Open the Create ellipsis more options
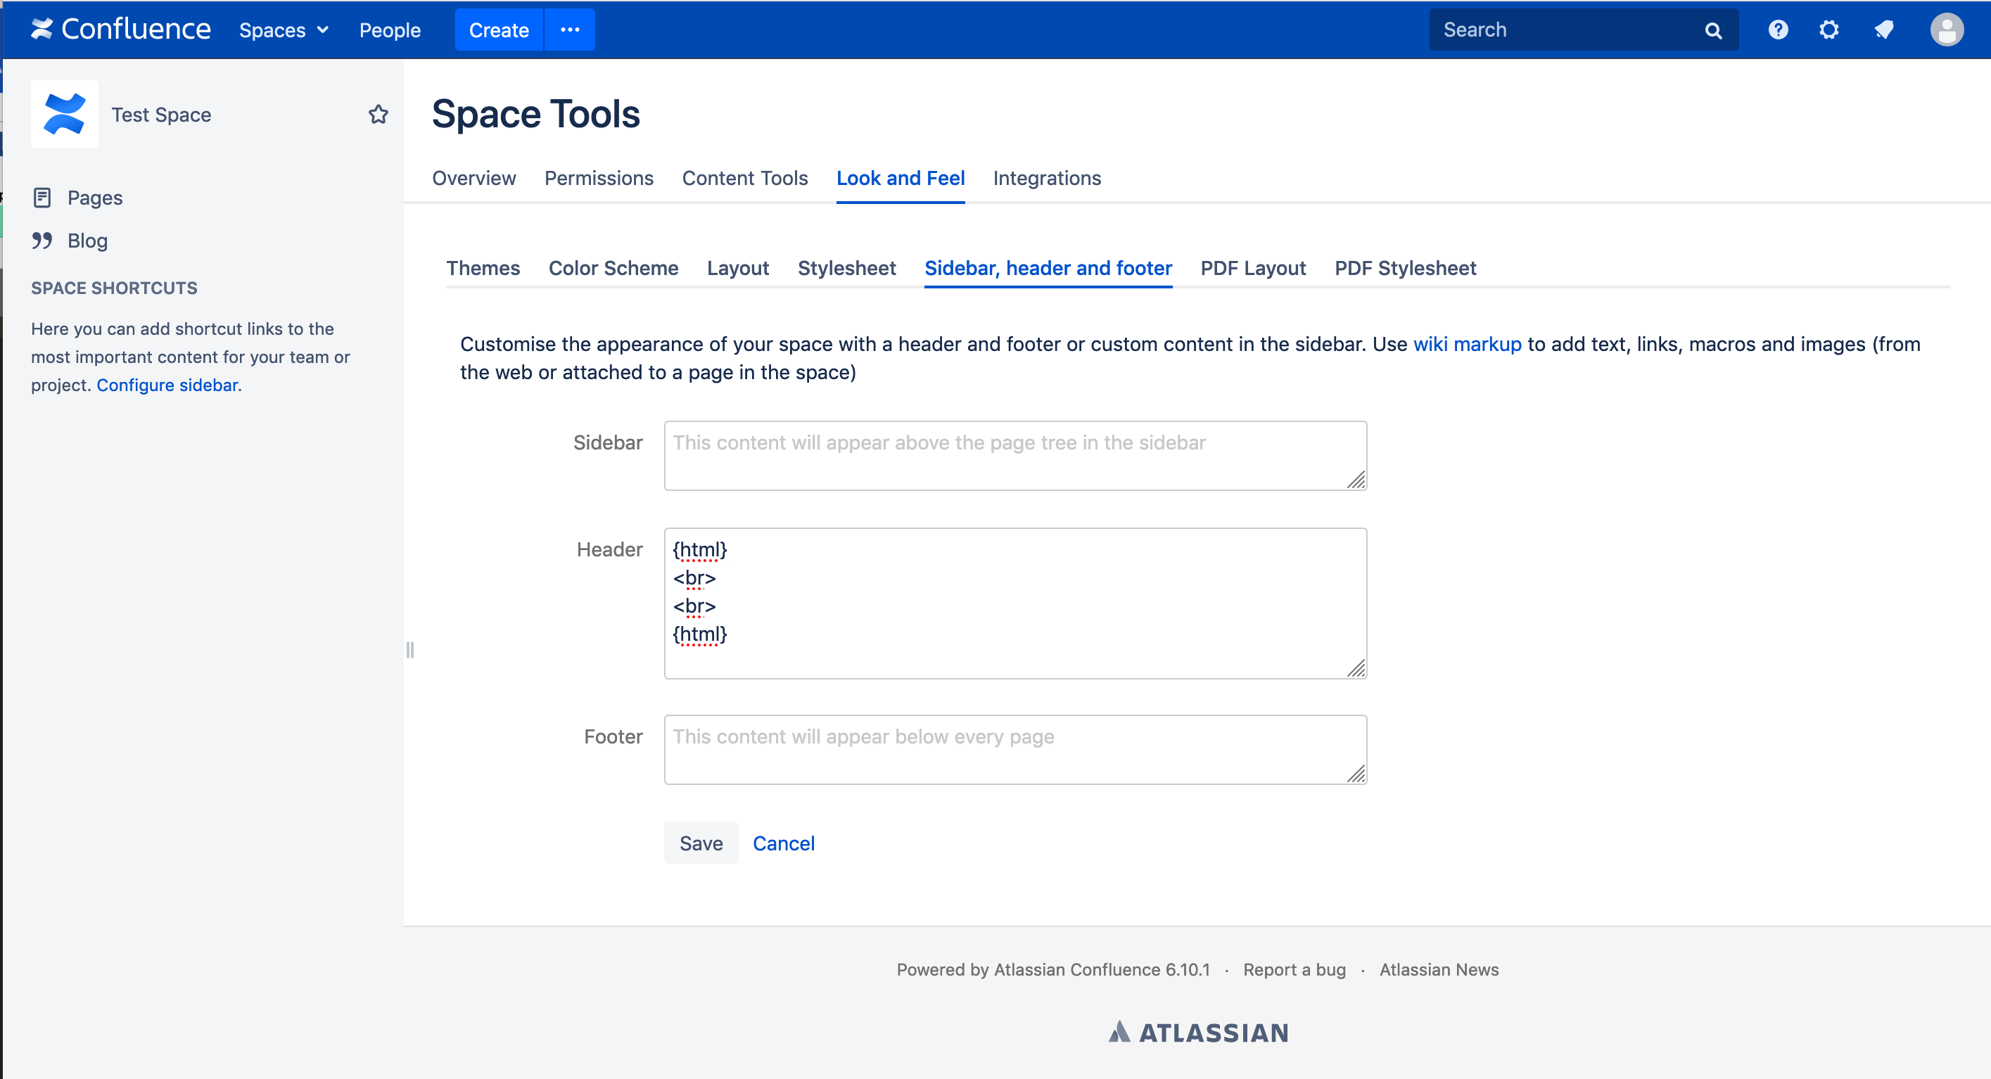Screen dimensions: 1991x1079 pos(570,30)
